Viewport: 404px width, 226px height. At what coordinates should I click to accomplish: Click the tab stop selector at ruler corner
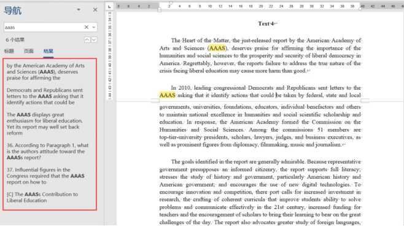point(109,6)
